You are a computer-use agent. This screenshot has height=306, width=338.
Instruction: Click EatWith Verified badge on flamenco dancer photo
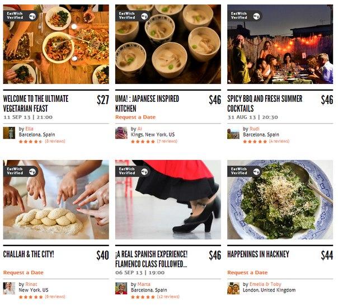[x=133, y=171]
